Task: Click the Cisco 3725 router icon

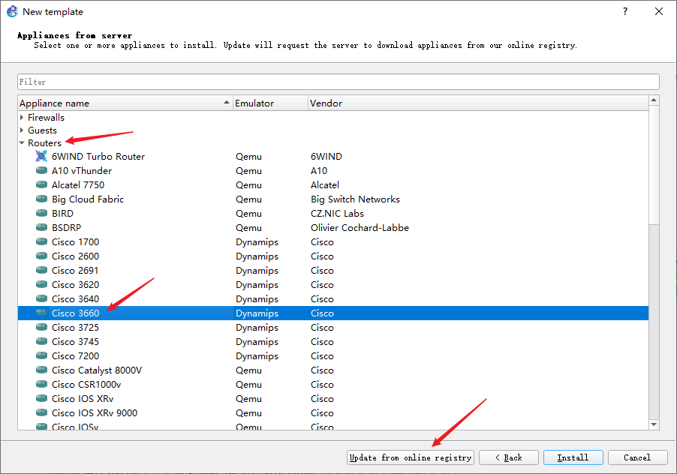Action: tap(41, 327)
